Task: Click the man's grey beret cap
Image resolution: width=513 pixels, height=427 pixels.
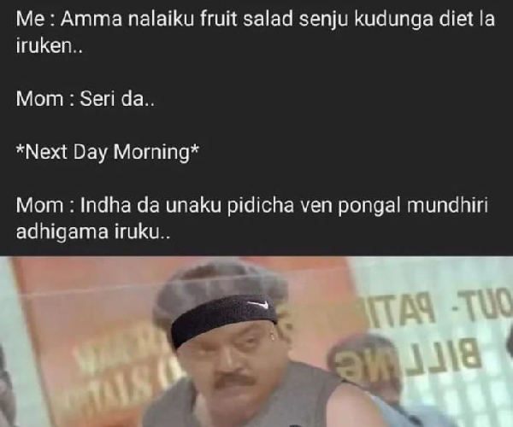Action: coord(219,288)
